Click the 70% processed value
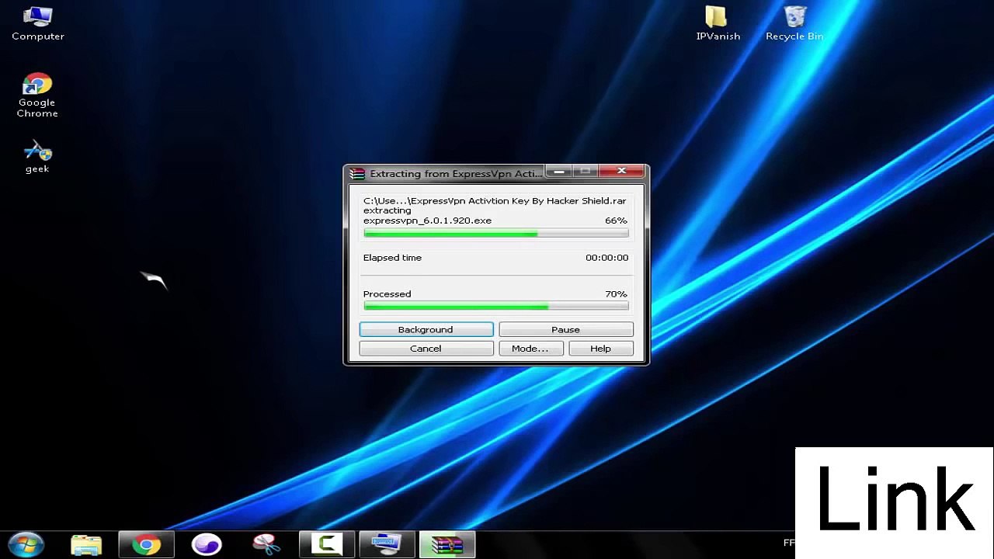The height and width of the screenshot is (559, 994). pos(616,294)
